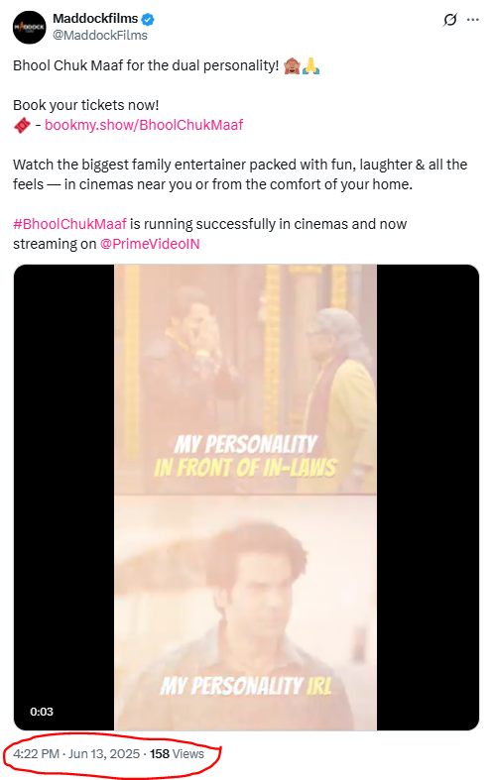Click the 0:03 video duration label
The image size is (492, 780).
click(42, 712)
